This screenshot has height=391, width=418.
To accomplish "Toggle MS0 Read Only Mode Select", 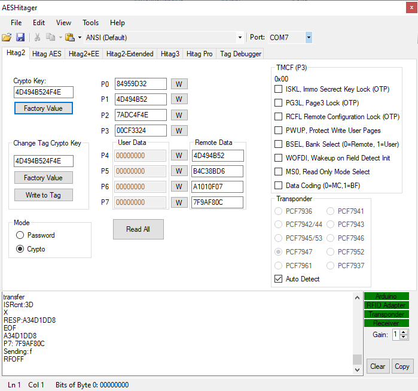I will tap(278, 172).
